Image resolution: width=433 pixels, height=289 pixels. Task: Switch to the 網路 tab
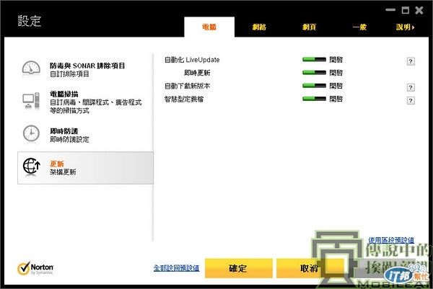[259, 27]
